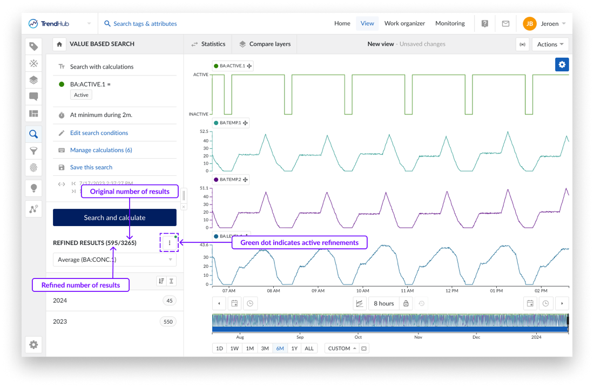
Task: Click the context timeline overview bar
Action: click(x=390, y=322)
